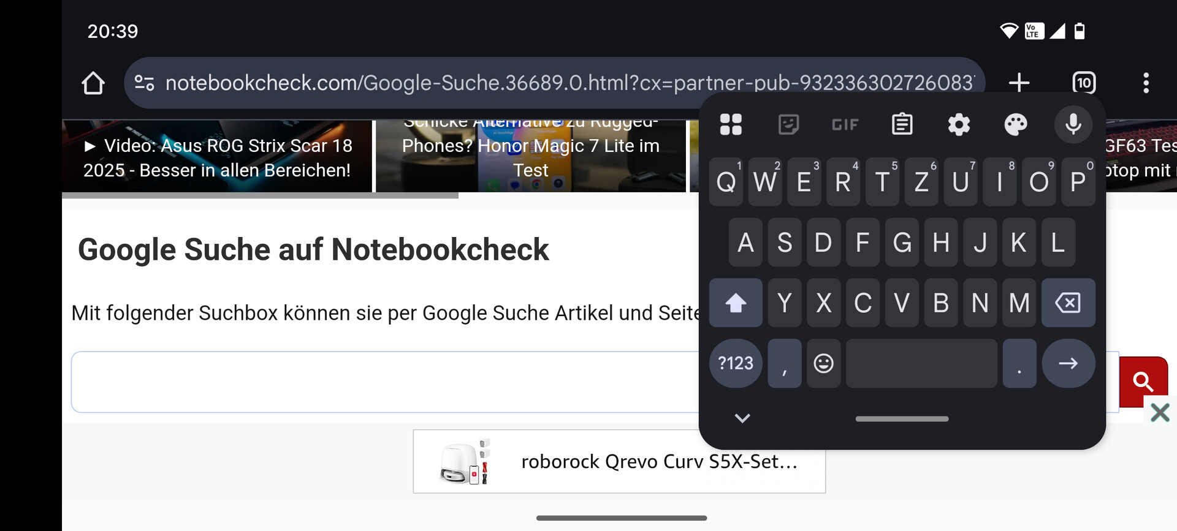Open Asus ROG Strix Scar 18 video

point(217,156)
